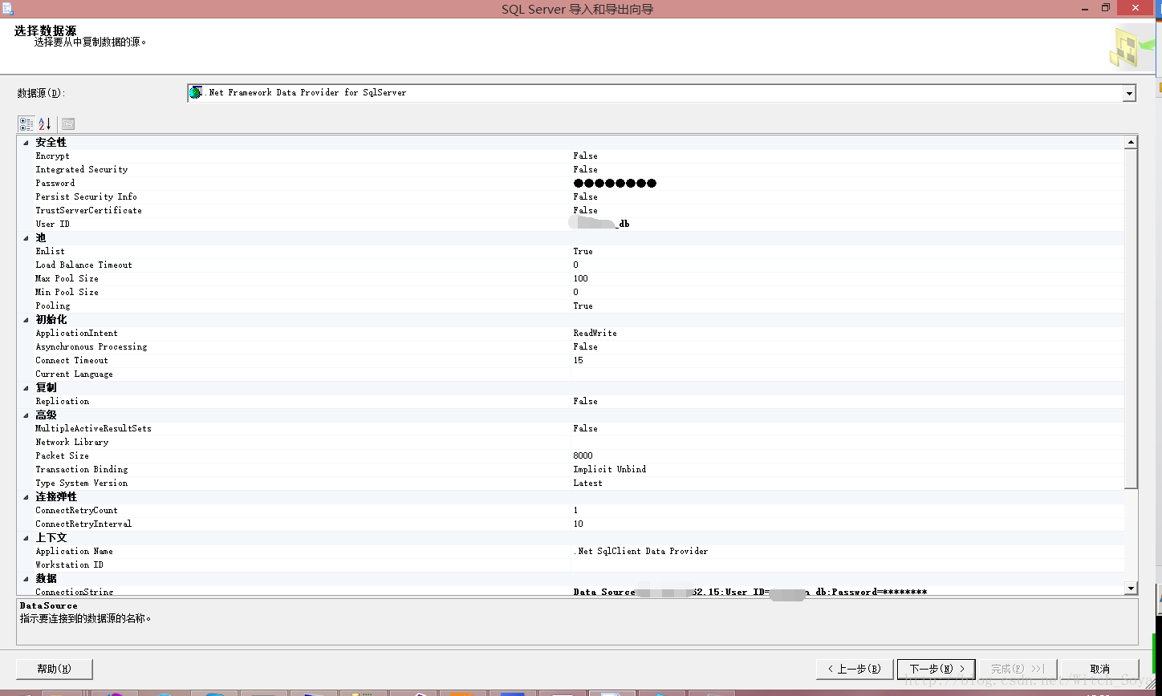1162x696 pixels.
Task: Click the wizard icon in title bar
Action: [7, 8]
